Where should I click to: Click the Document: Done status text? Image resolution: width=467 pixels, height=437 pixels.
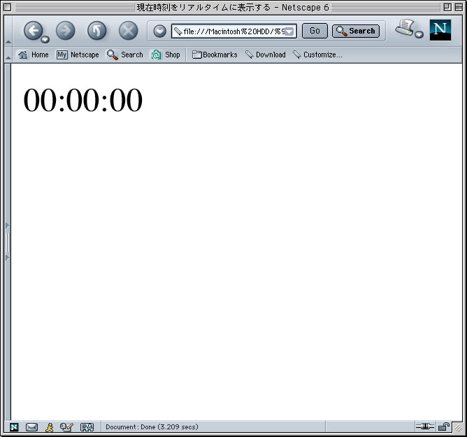[x=152, y=427]
